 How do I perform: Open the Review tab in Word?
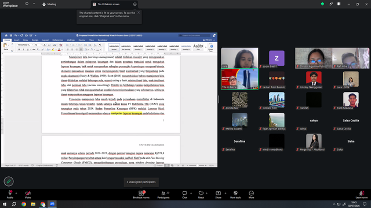82,40
